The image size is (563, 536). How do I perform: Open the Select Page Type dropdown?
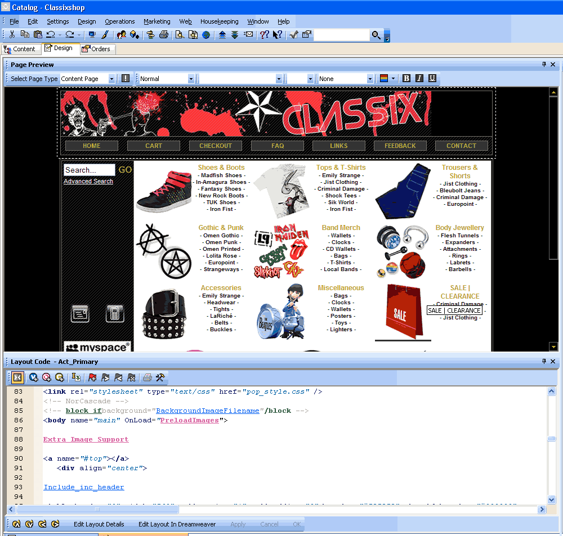111,79
